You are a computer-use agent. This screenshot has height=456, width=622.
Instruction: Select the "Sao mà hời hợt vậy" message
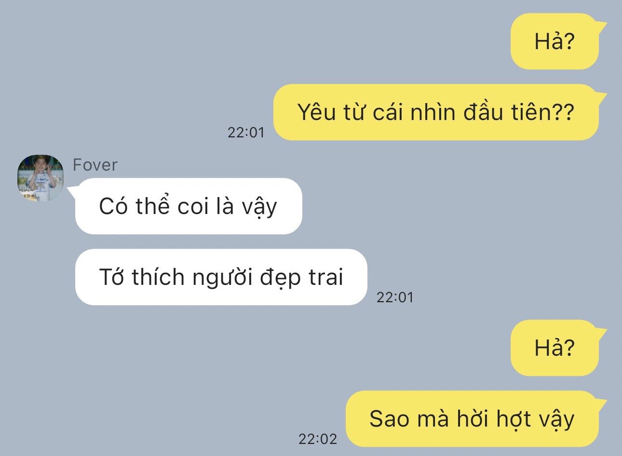click(472, 419)
